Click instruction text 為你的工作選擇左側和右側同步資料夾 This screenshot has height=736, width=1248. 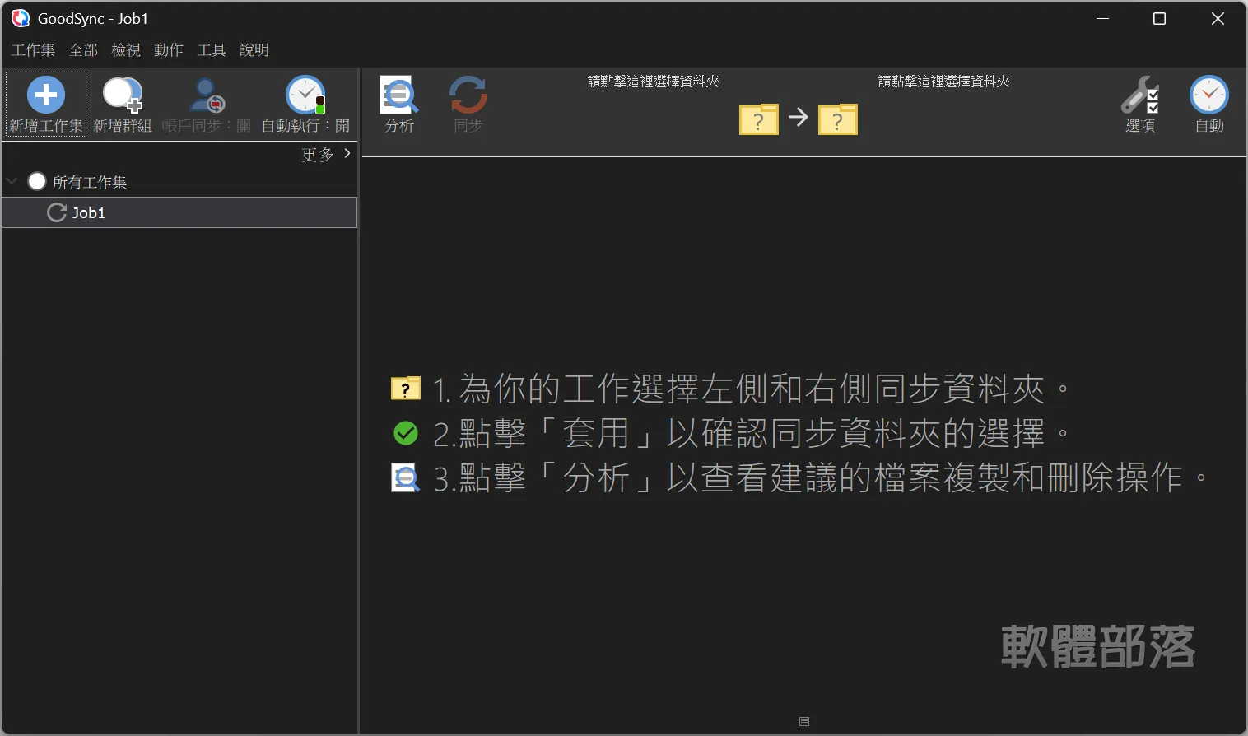tap(752, 389)
